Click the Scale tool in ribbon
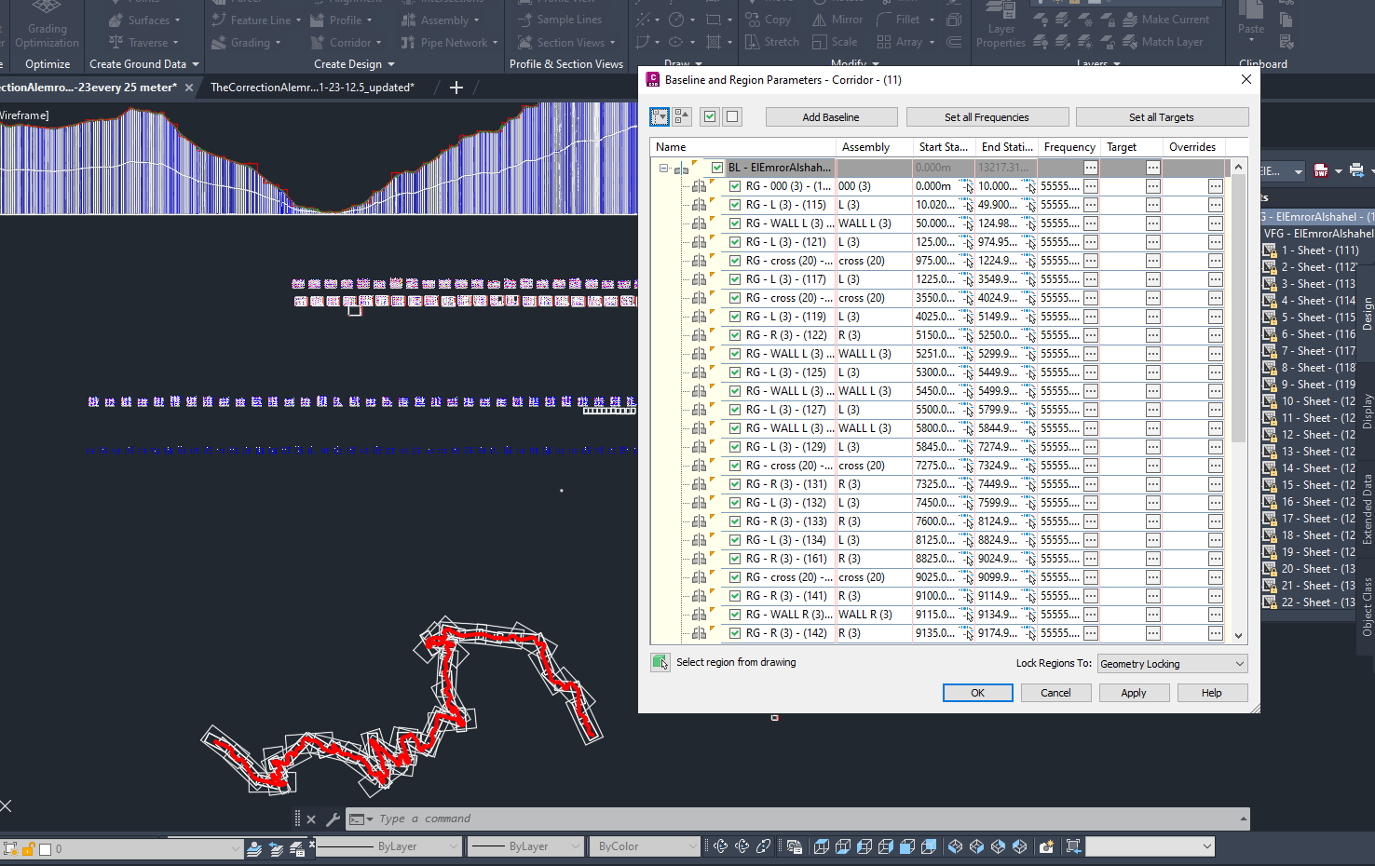This screenshot has width=1375, height=866. pos(835,42)
